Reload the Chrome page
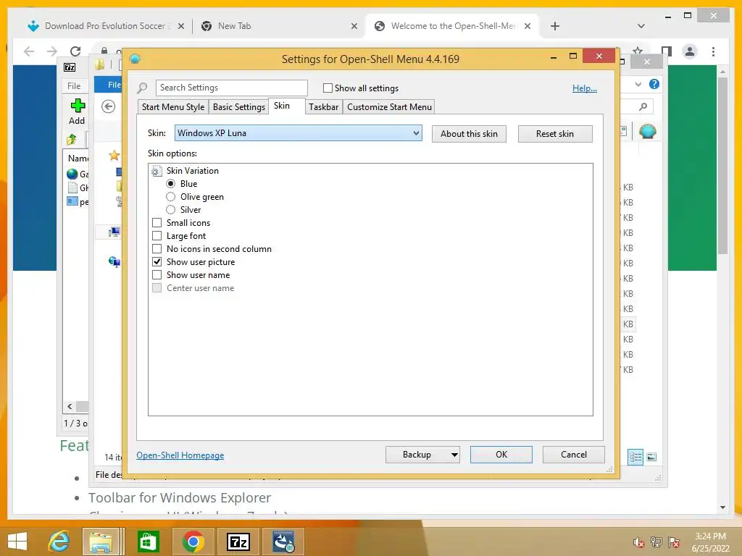Screen dimensions: 742x556 (x=75, y=51)
